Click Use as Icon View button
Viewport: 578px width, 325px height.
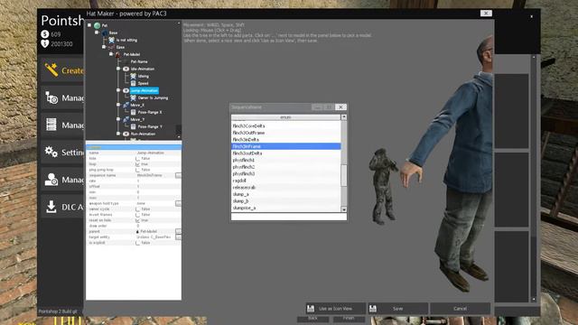click(x=335, y=309)
